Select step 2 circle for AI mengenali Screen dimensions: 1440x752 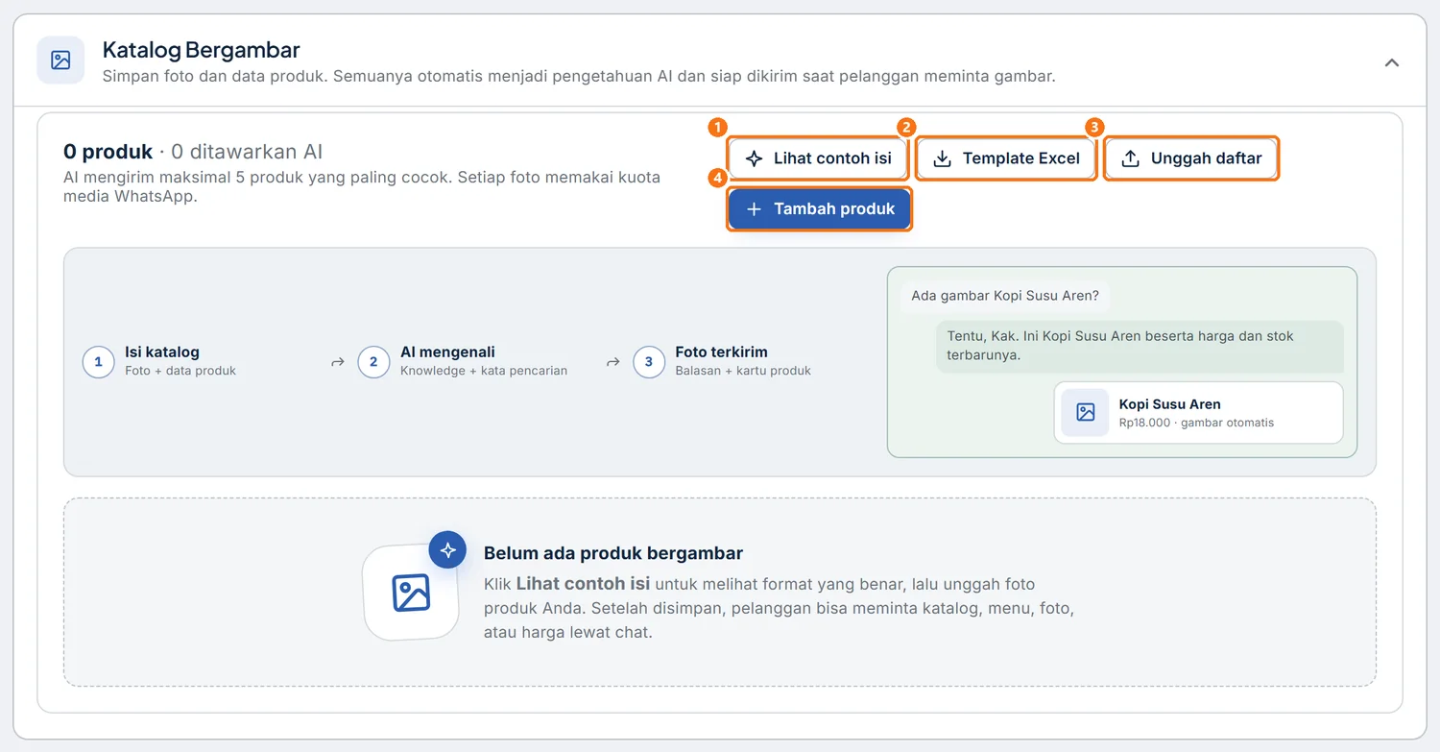[x=373, y=362]
